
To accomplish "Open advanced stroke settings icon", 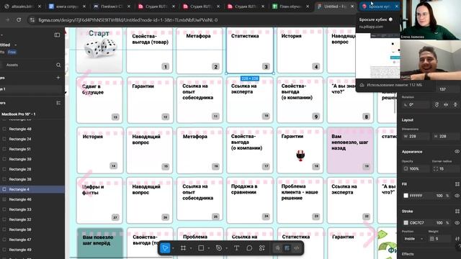I will (x=457, y=239).
